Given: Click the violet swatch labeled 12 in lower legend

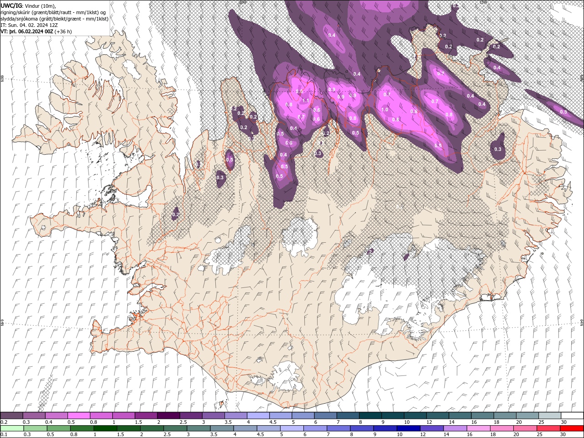Looking at the screenshot, I should point(432,428).
